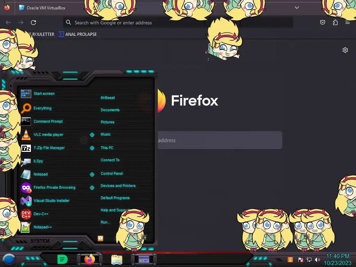
Task: Go back using the browser back arrow
Action: click(x=8, y=23)
